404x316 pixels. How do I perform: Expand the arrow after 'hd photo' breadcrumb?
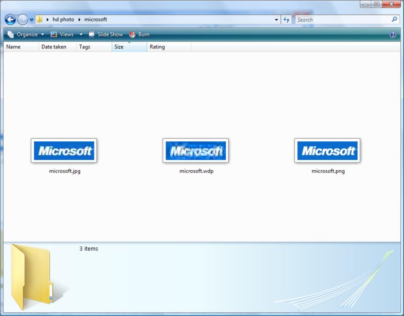79,20
